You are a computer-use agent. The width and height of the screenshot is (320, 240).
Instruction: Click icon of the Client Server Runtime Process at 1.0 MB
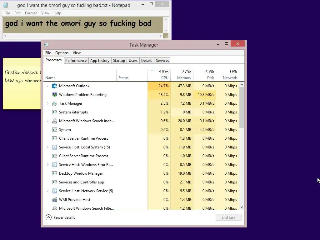[x=54, y=156]
